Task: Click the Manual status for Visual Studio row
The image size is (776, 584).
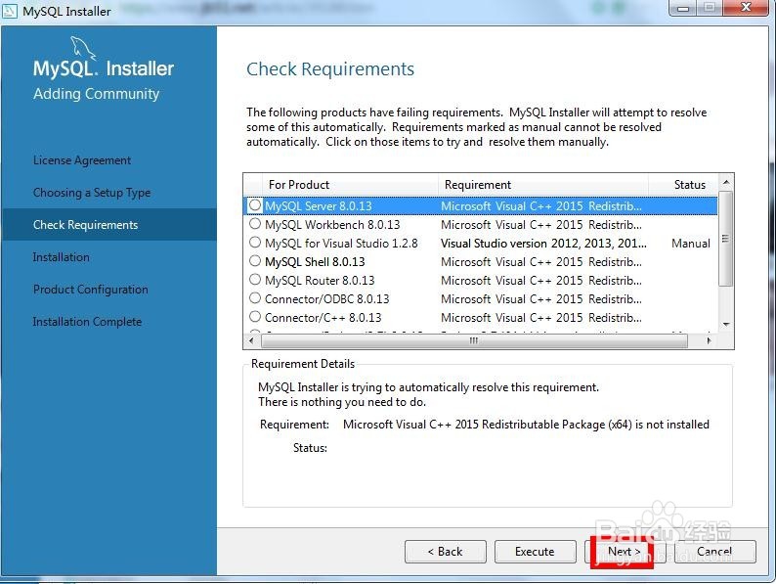Action: [x=690, y=244]
